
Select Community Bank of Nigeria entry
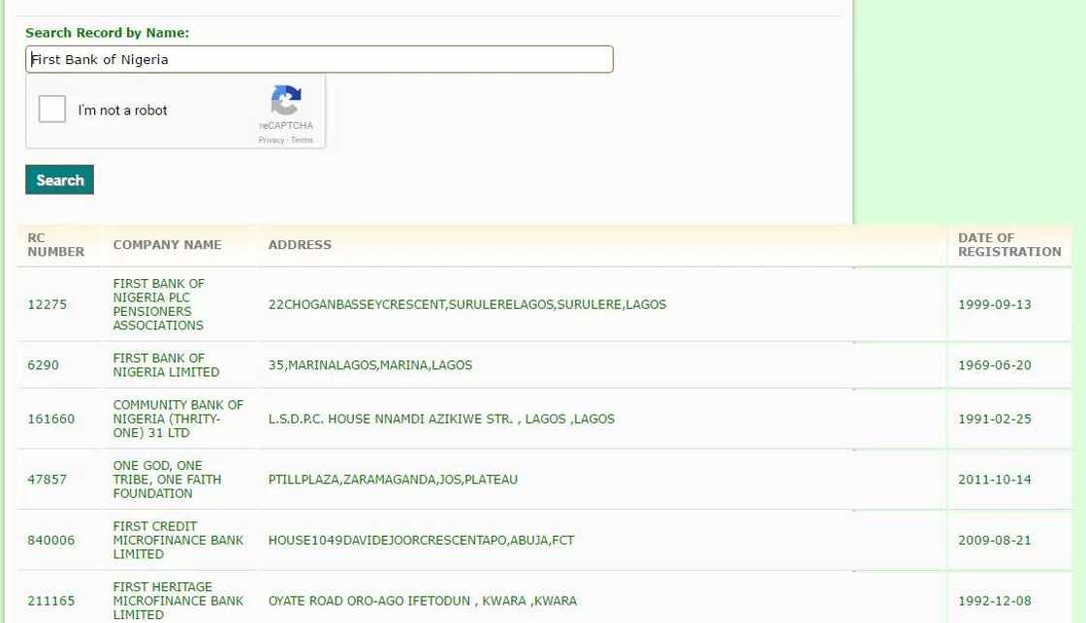coord(177,419)
